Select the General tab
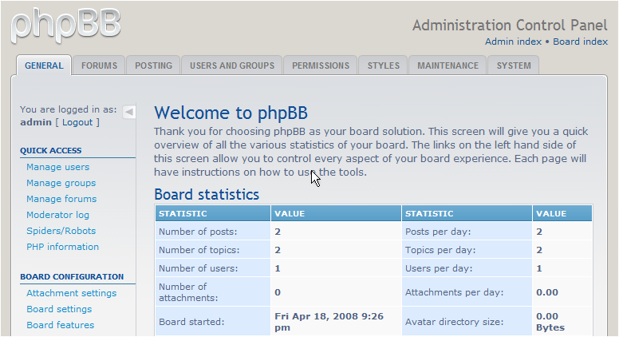Screen dimensions: 619x337 click(x=44, y=65)
